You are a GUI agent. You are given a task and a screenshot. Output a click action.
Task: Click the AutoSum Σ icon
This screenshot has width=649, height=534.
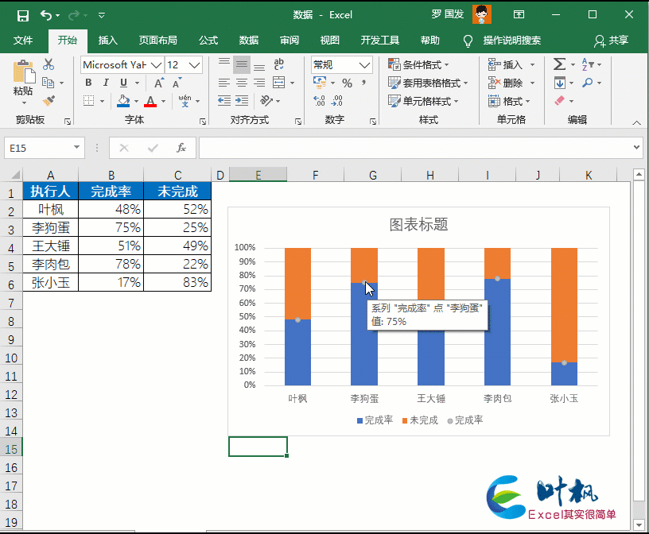coord(559,64)
